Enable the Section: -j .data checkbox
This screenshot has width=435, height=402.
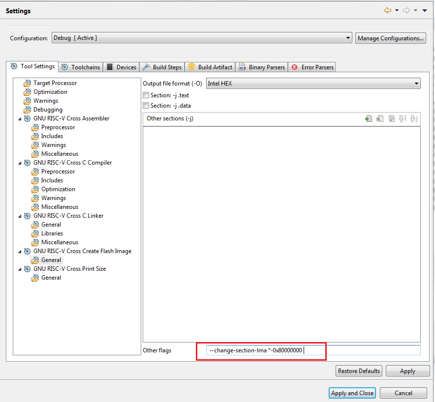146,105
